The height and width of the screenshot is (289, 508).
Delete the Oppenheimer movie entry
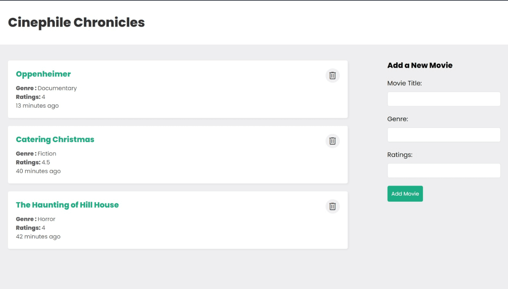(x=332, y=75)
